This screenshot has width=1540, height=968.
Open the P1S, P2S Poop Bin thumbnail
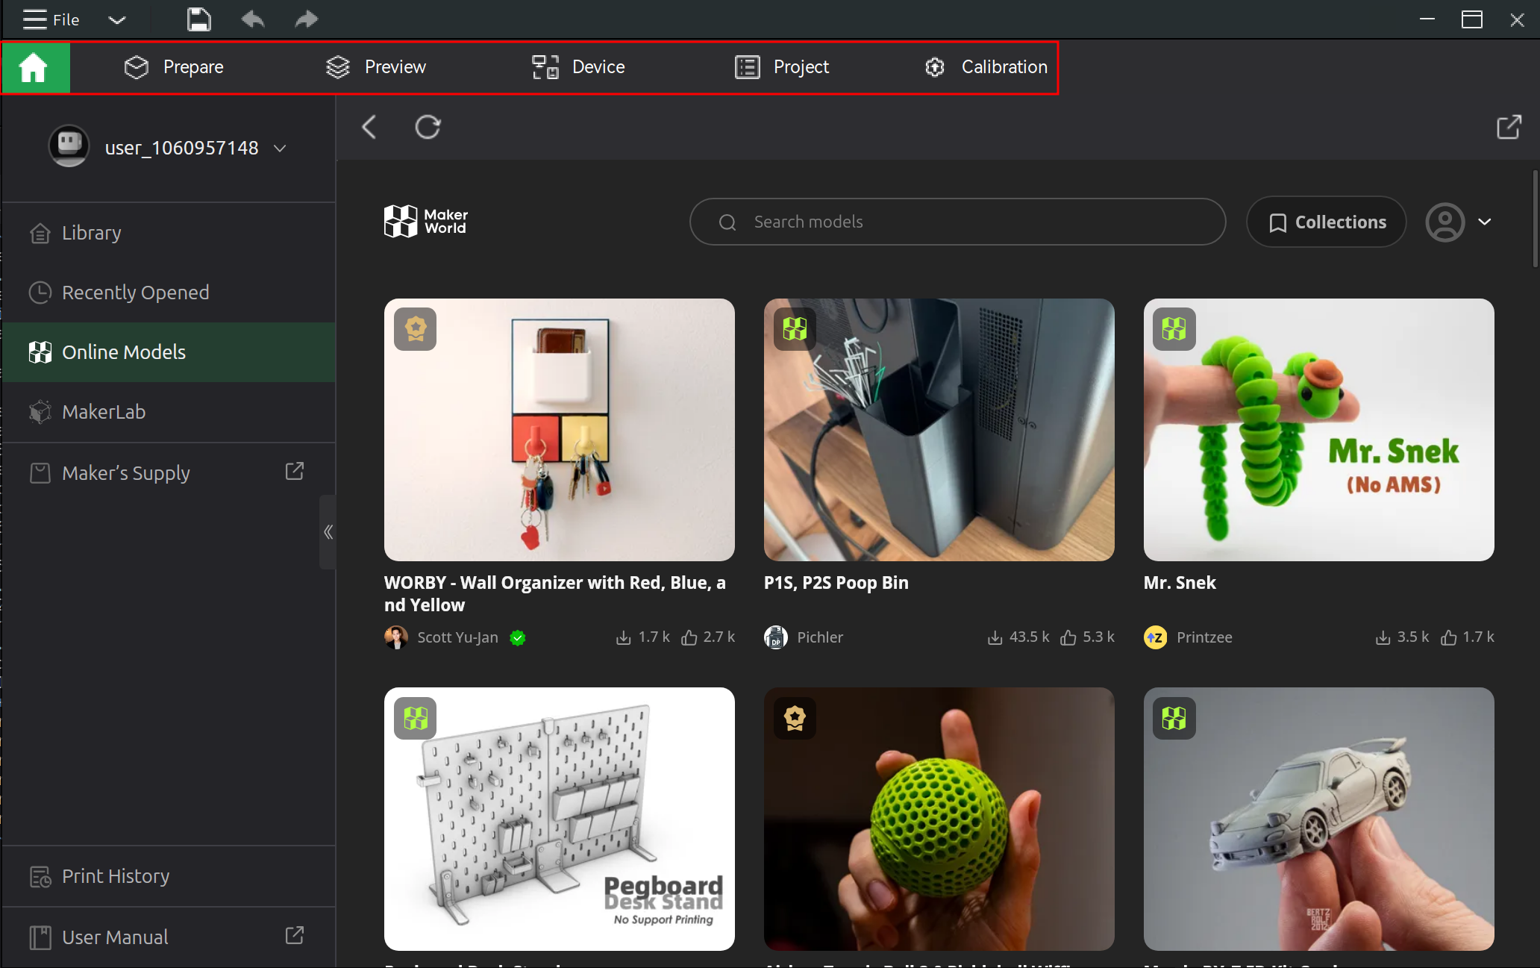point(939,430)
